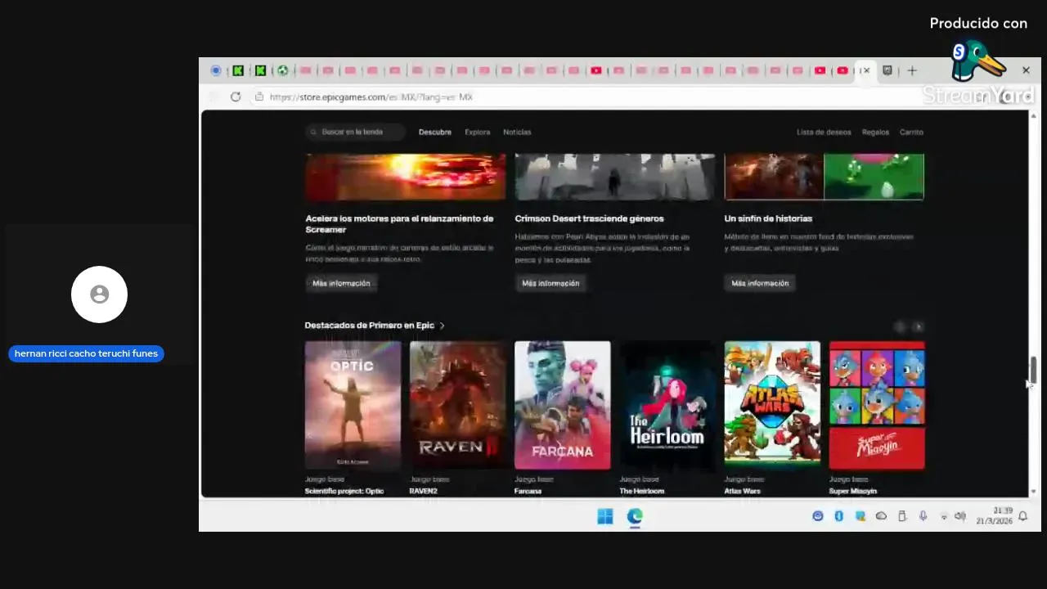Click the Atlas Wars title text
This screenshot has width=1047, height=589.
[x=742, y=491]
